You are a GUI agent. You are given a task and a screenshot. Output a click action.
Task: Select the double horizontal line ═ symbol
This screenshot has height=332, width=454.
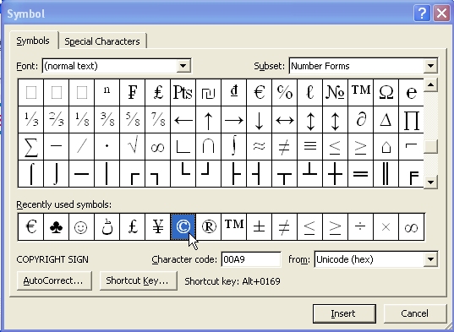[360, 174]
